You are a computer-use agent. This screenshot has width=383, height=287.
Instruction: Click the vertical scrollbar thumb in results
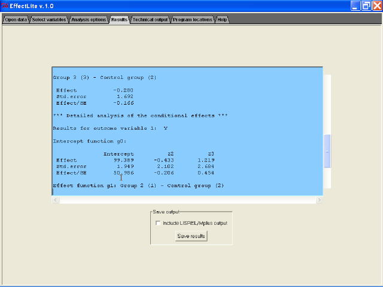327,151
